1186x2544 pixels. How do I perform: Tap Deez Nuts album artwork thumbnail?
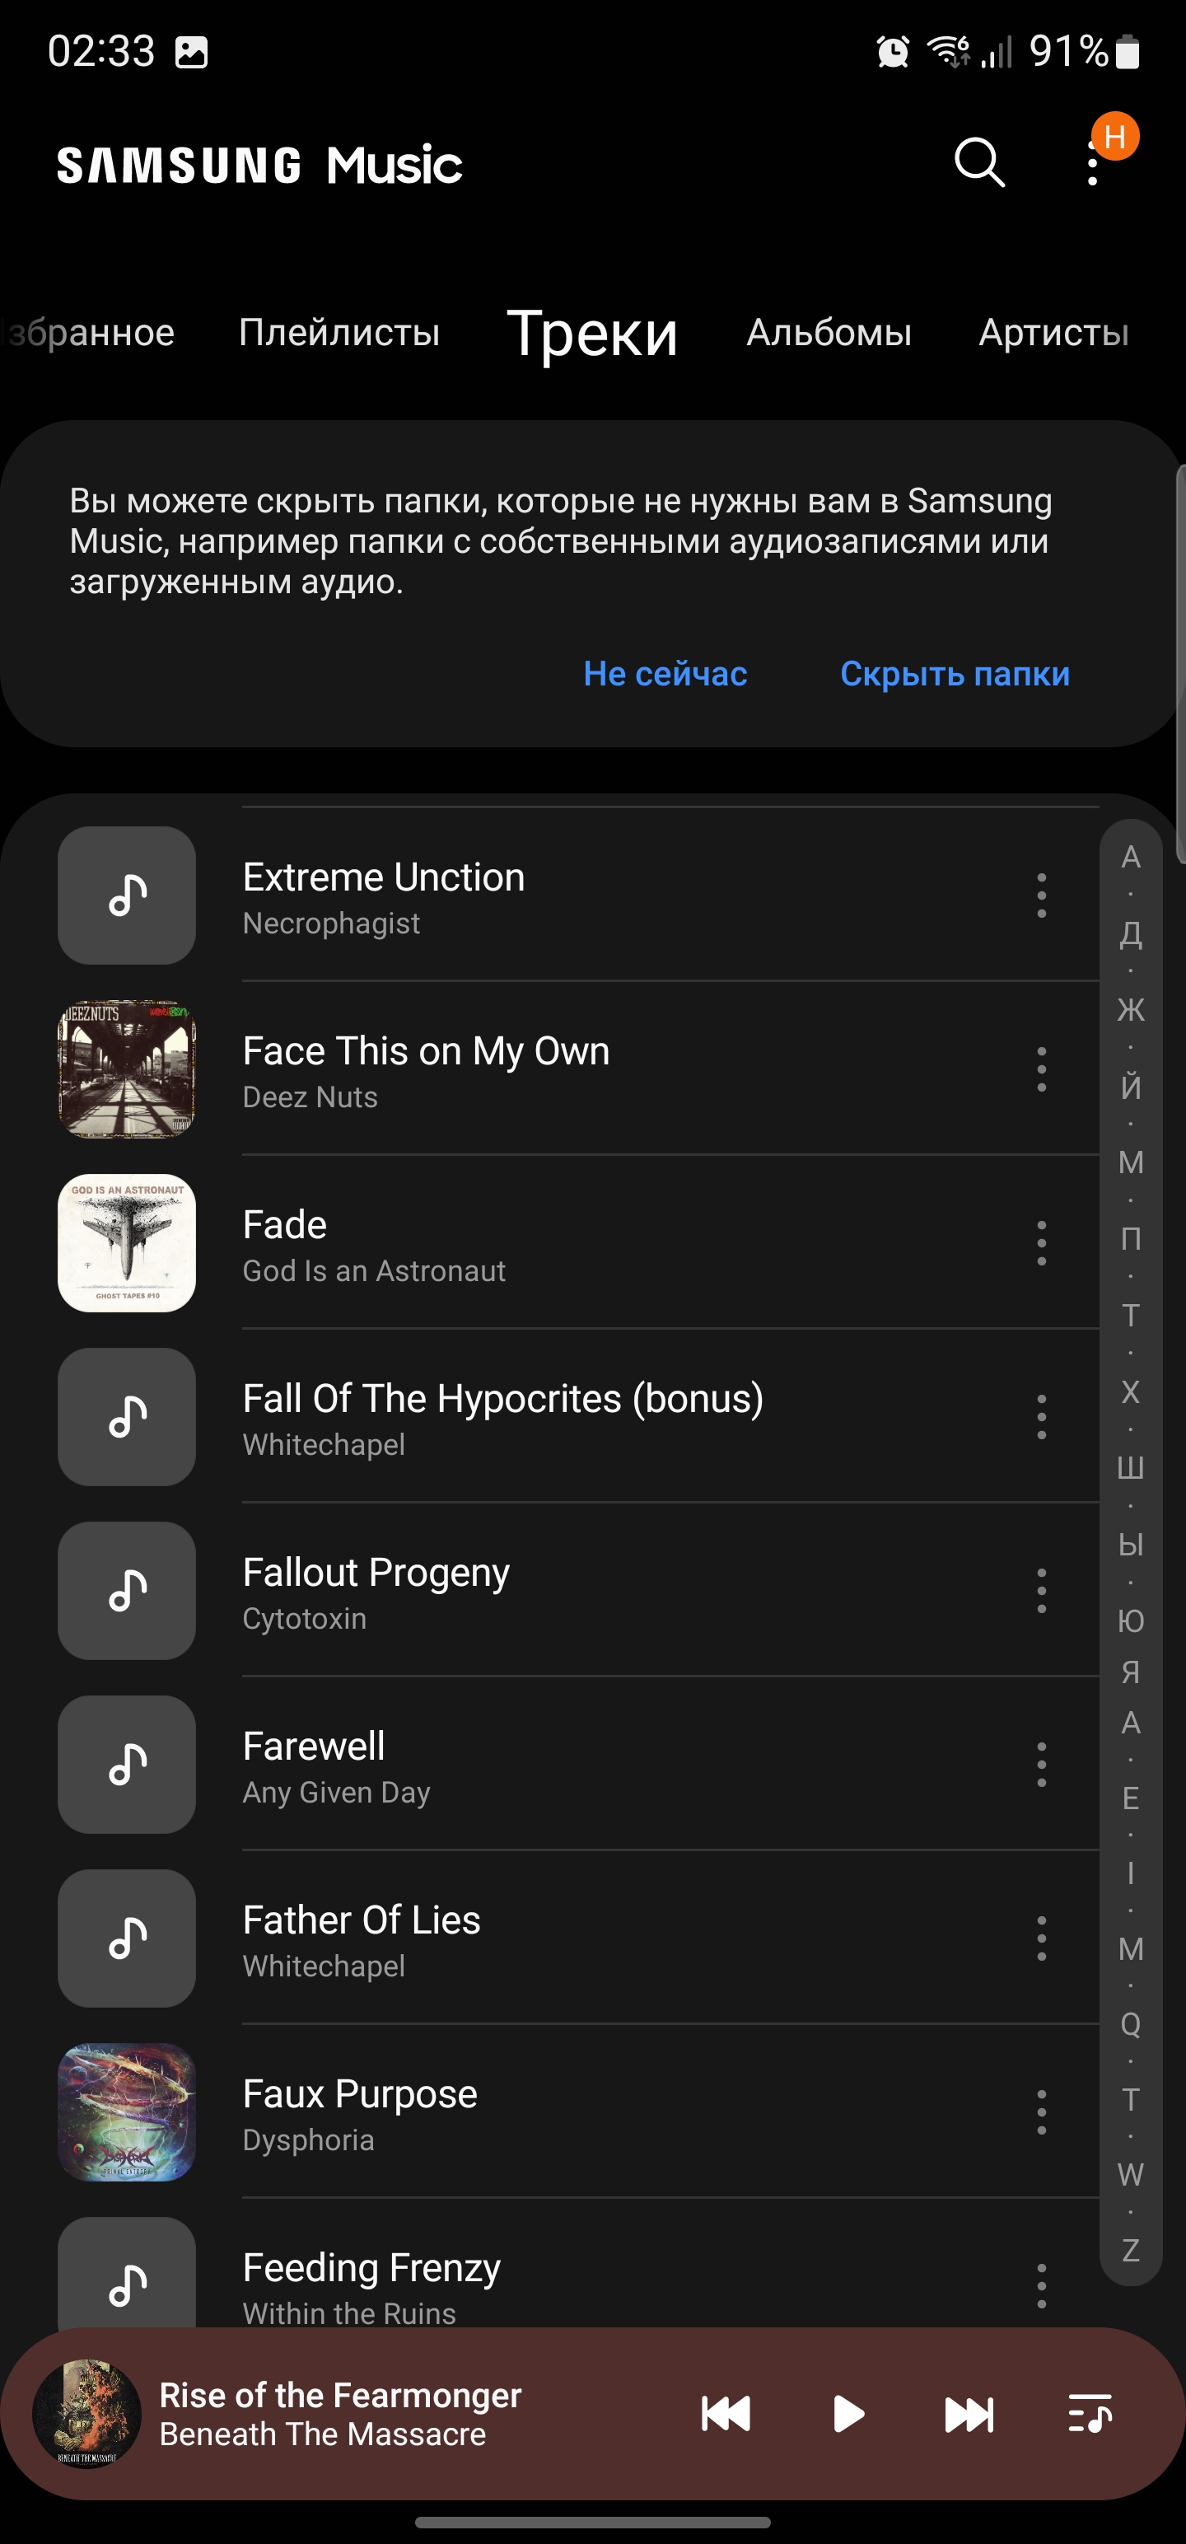(x=126, y=1069)
